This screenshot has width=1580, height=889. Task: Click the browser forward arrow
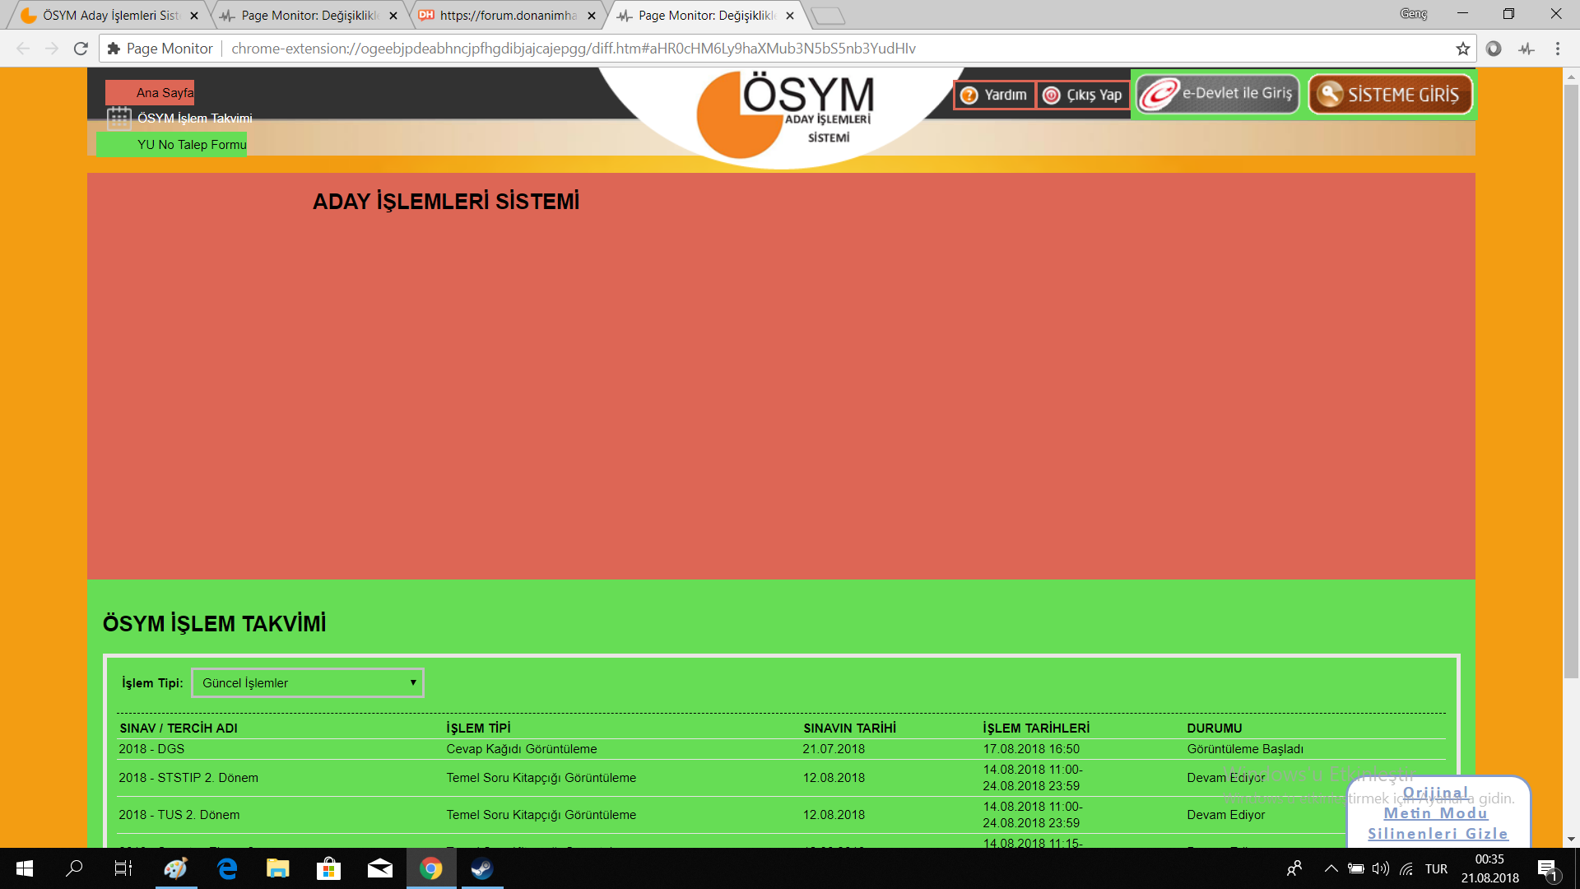[x=52, y=49]
